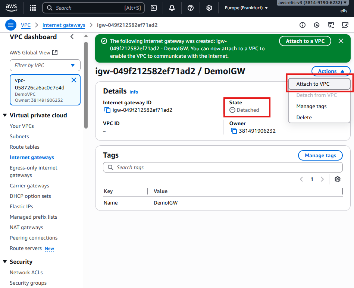Click the notifications bell icon
The width and height of the screenshot is (354, 288).
(172, 8)
